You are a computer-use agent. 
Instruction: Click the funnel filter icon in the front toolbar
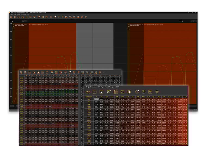[x=157, y=92]
